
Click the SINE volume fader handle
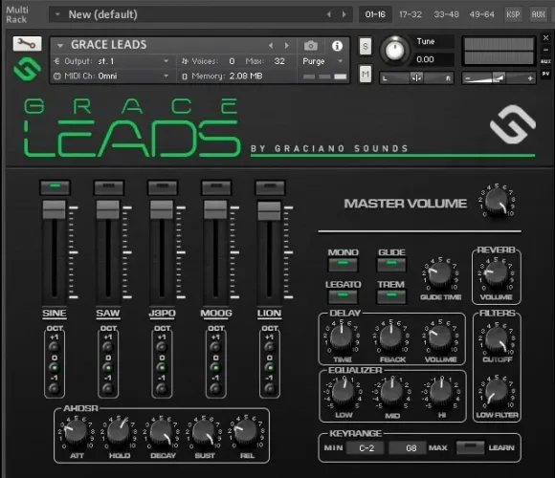pos(55,209)
